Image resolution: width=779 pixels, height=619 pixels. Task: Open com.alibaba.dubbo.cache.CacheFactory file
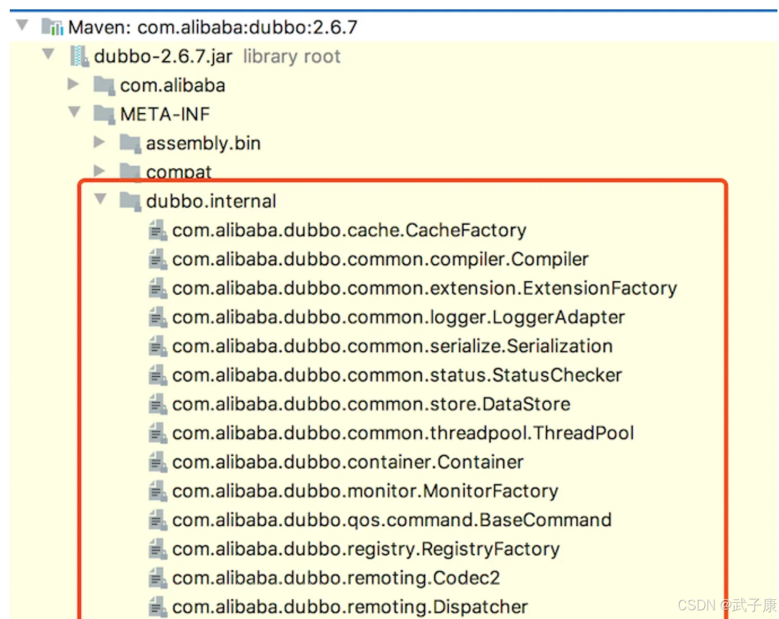tap(349, 230)
